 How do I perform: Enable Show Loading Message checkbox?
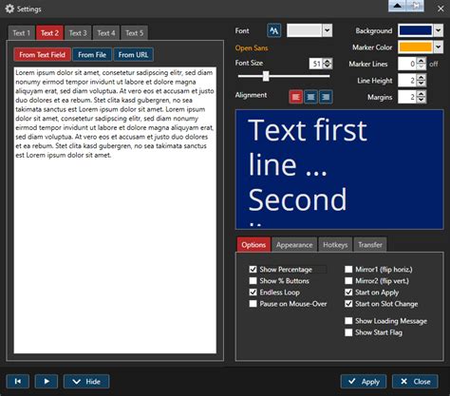[x=348, y=321]
